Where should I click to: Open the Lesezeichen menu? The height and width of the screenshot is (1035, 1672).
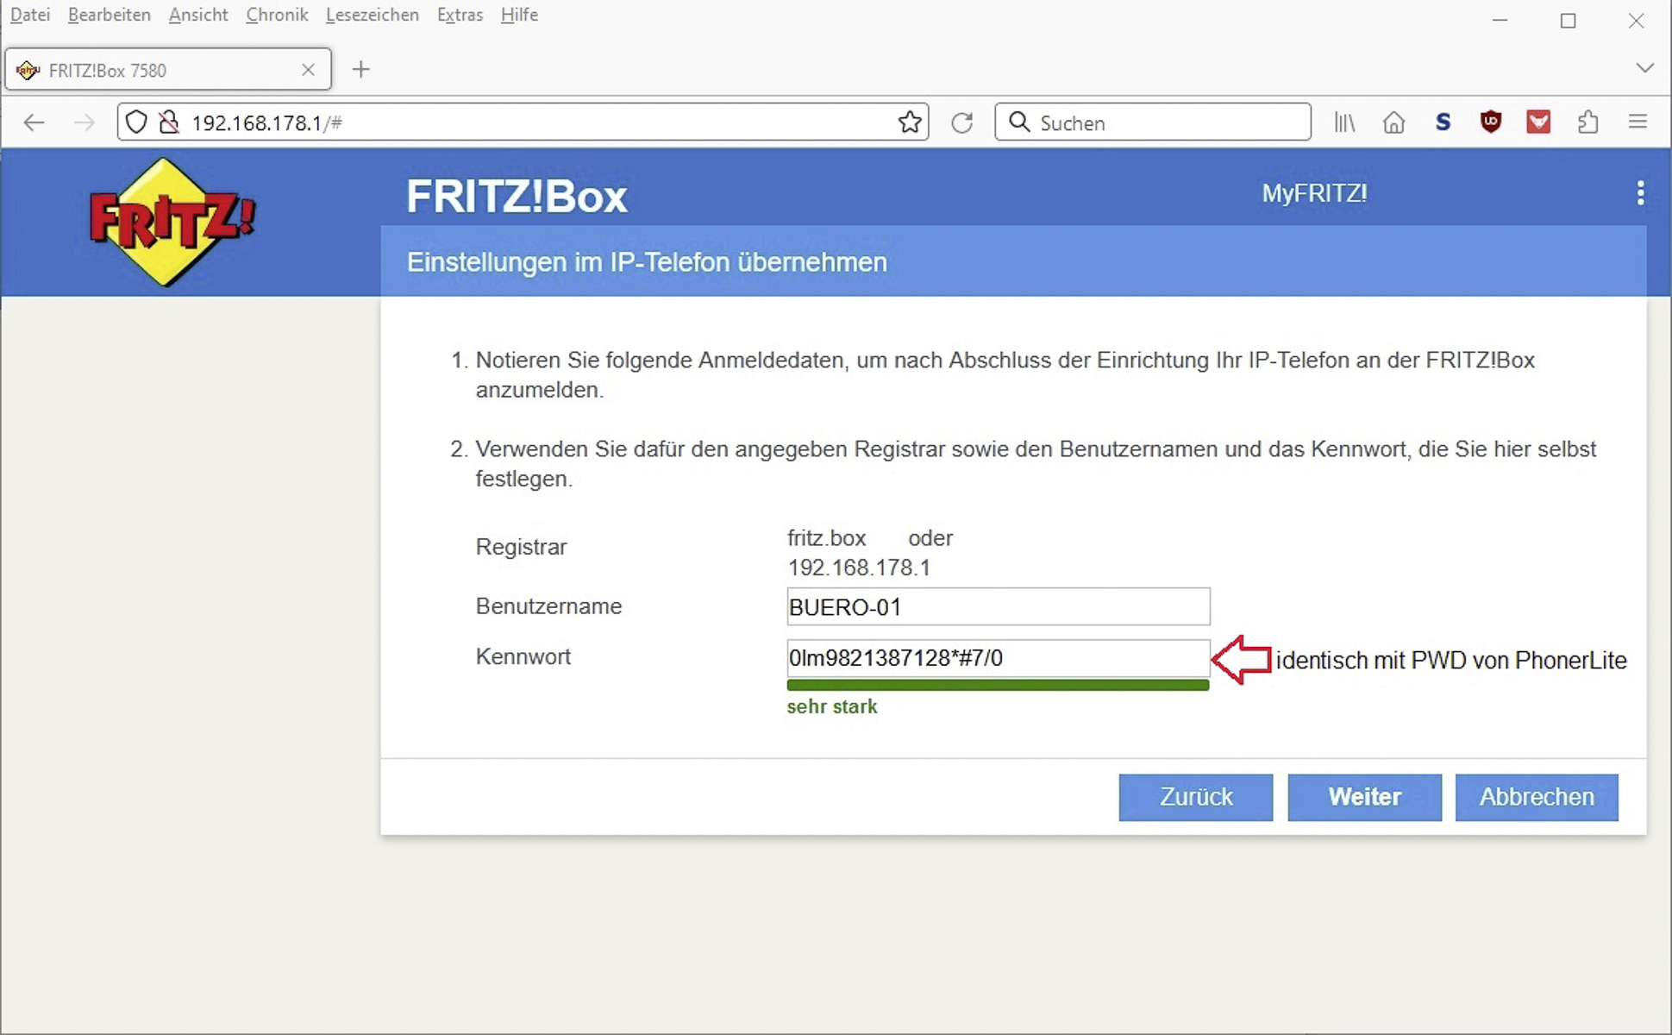[x=373, y=15]
